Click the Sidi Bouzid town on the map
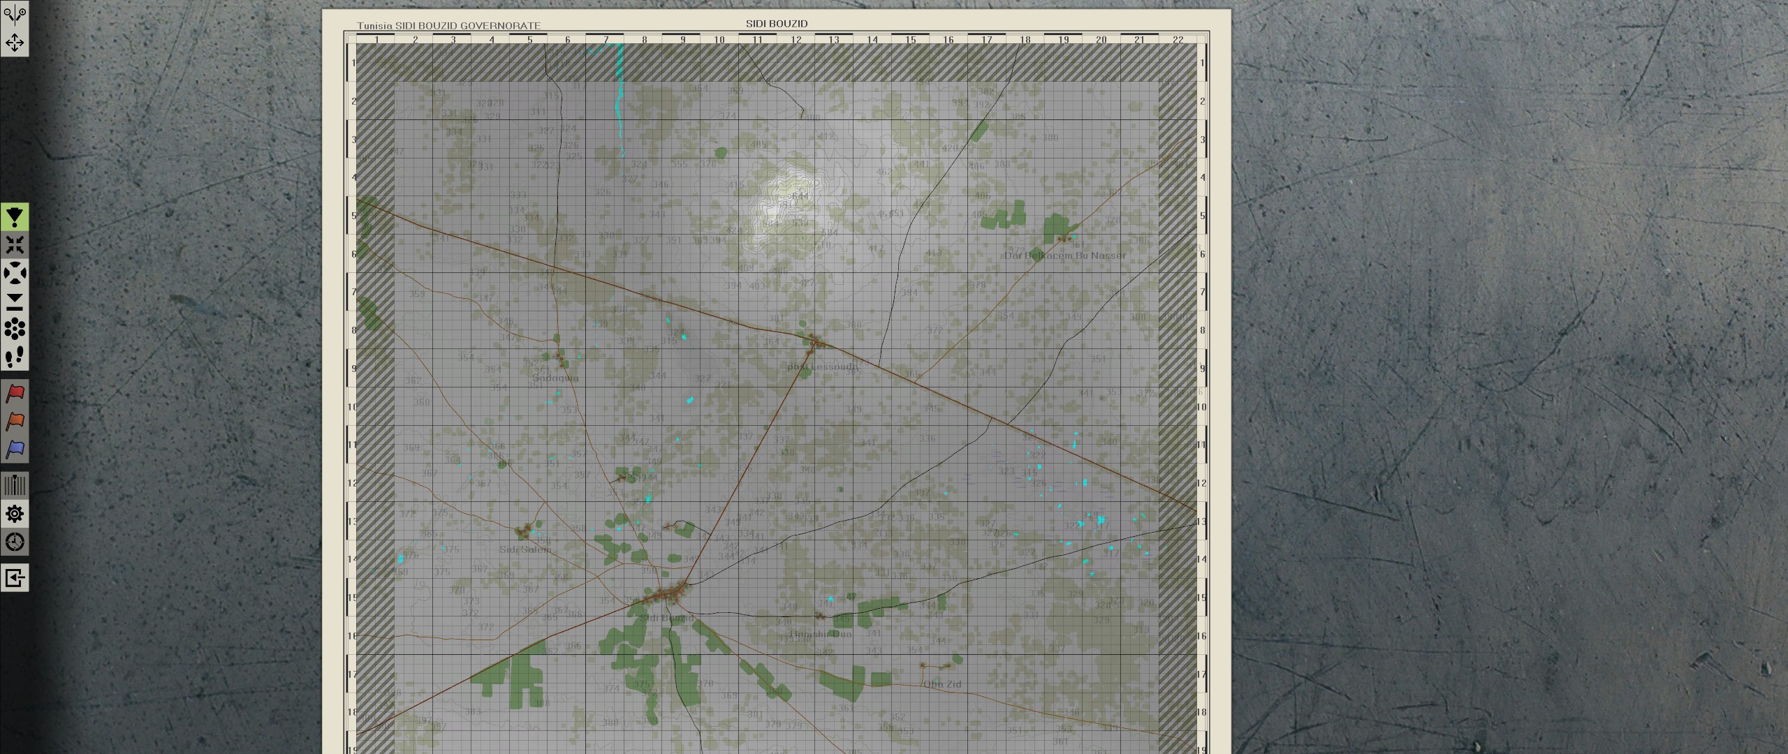 coord(667,618)
